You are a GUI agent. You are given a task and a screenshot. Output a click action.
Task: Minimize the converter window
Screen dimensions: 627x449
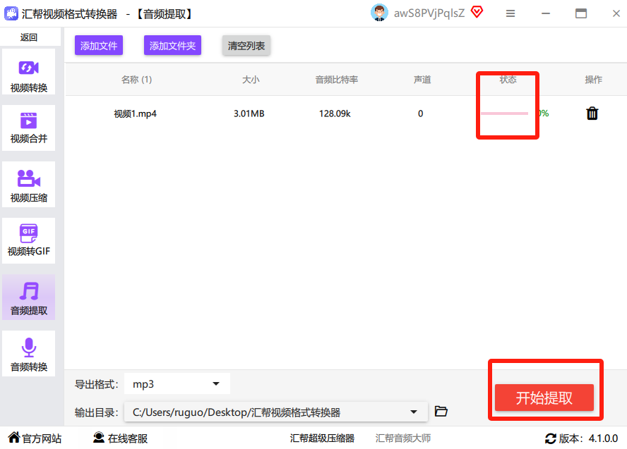click(546, 13)
